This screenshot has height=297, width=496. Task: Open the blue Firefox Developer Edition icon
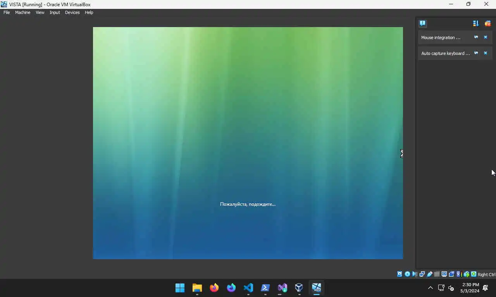click(x=231, y=288)
